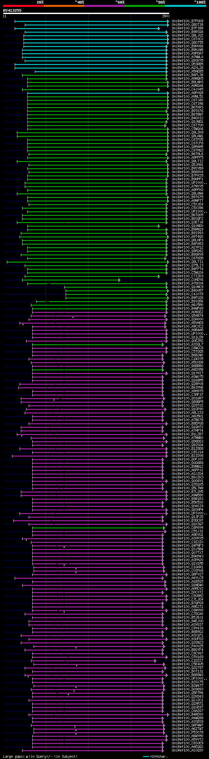209x759 pixels.
Task: Open hit UniRef100_Q8GT55
Action: tap(187, 43)
